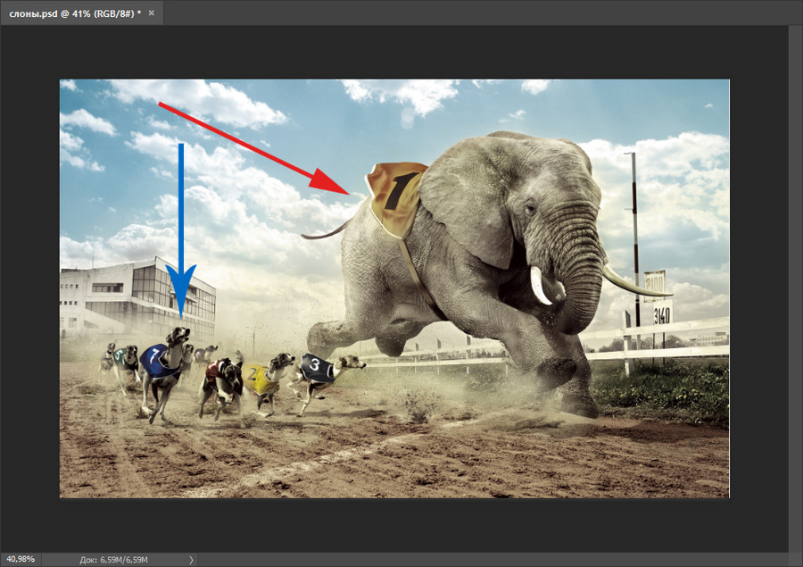Close the слоны.psd document tab
The width and height of the screenshot is (803, 567).
(x=150, y=13)
